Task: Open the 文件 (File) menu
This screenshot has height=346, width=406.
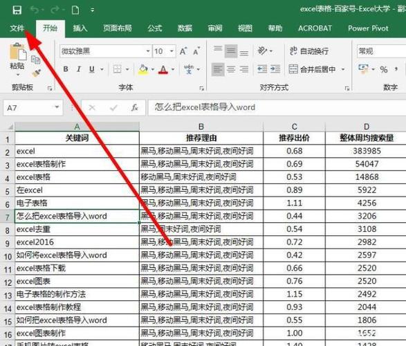Action: click(17, 28)
